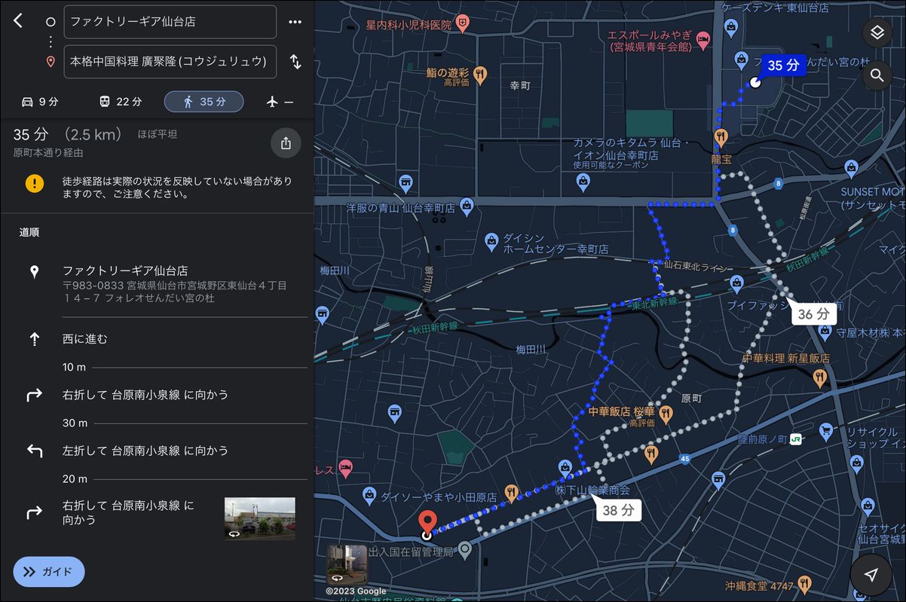The height and width of the screenshot is (602, 906).
Task: Click the SUNSET MOT shopping marker
Action: pos(851,167)
